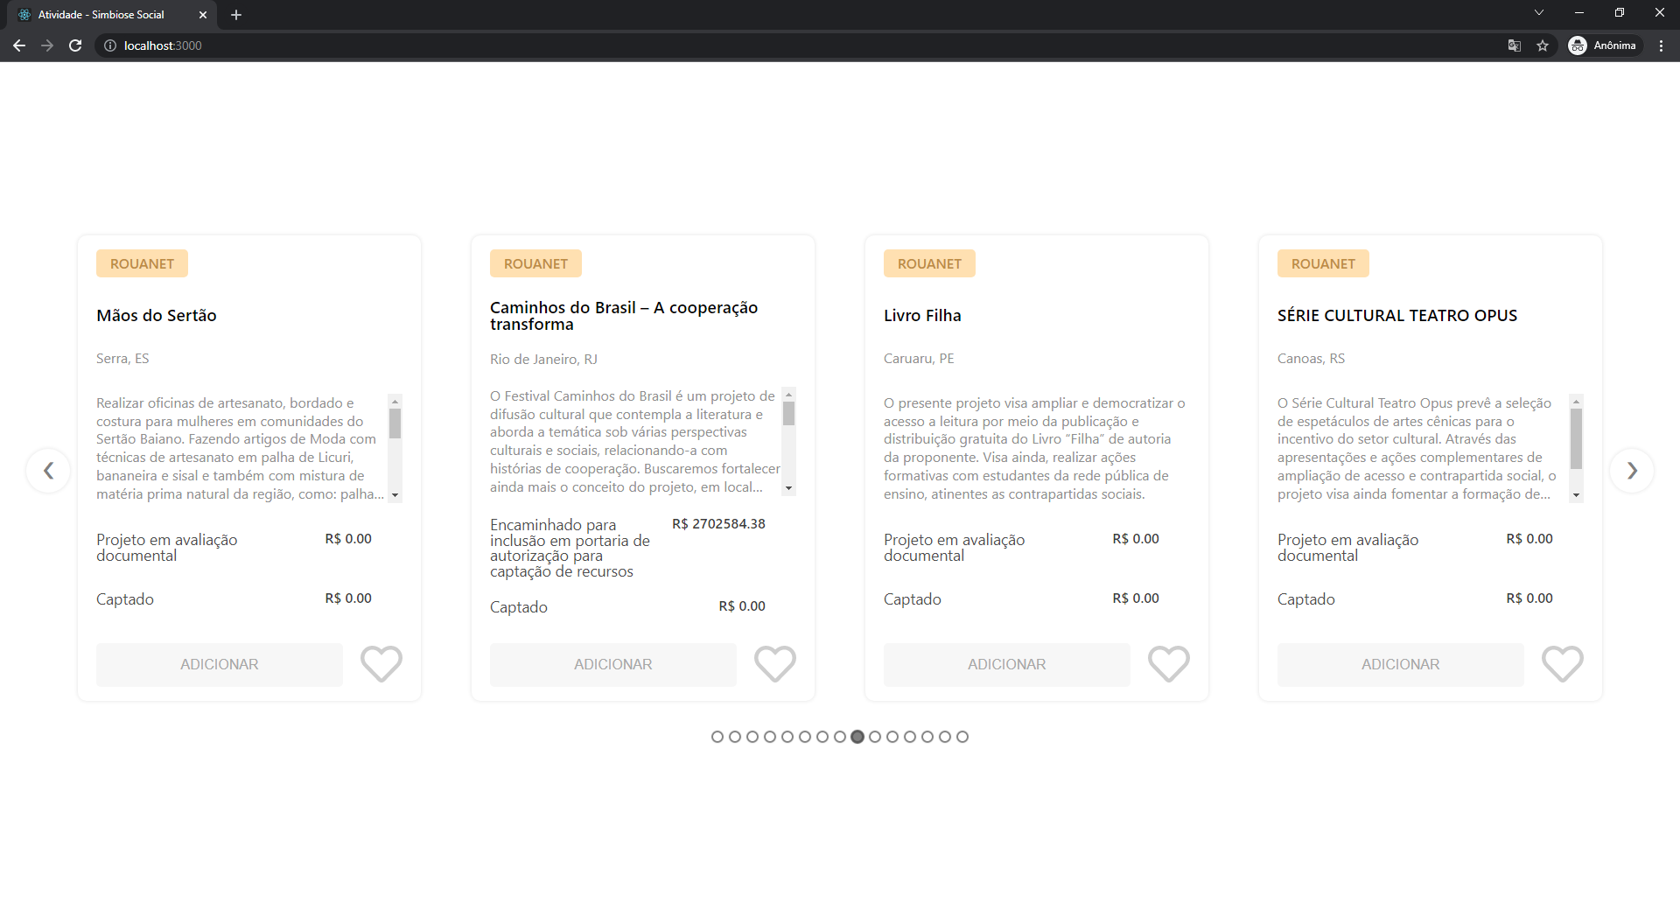
Task: Favorite the Mãos do Sertão project heart icon
Action: tap(381, 664)
